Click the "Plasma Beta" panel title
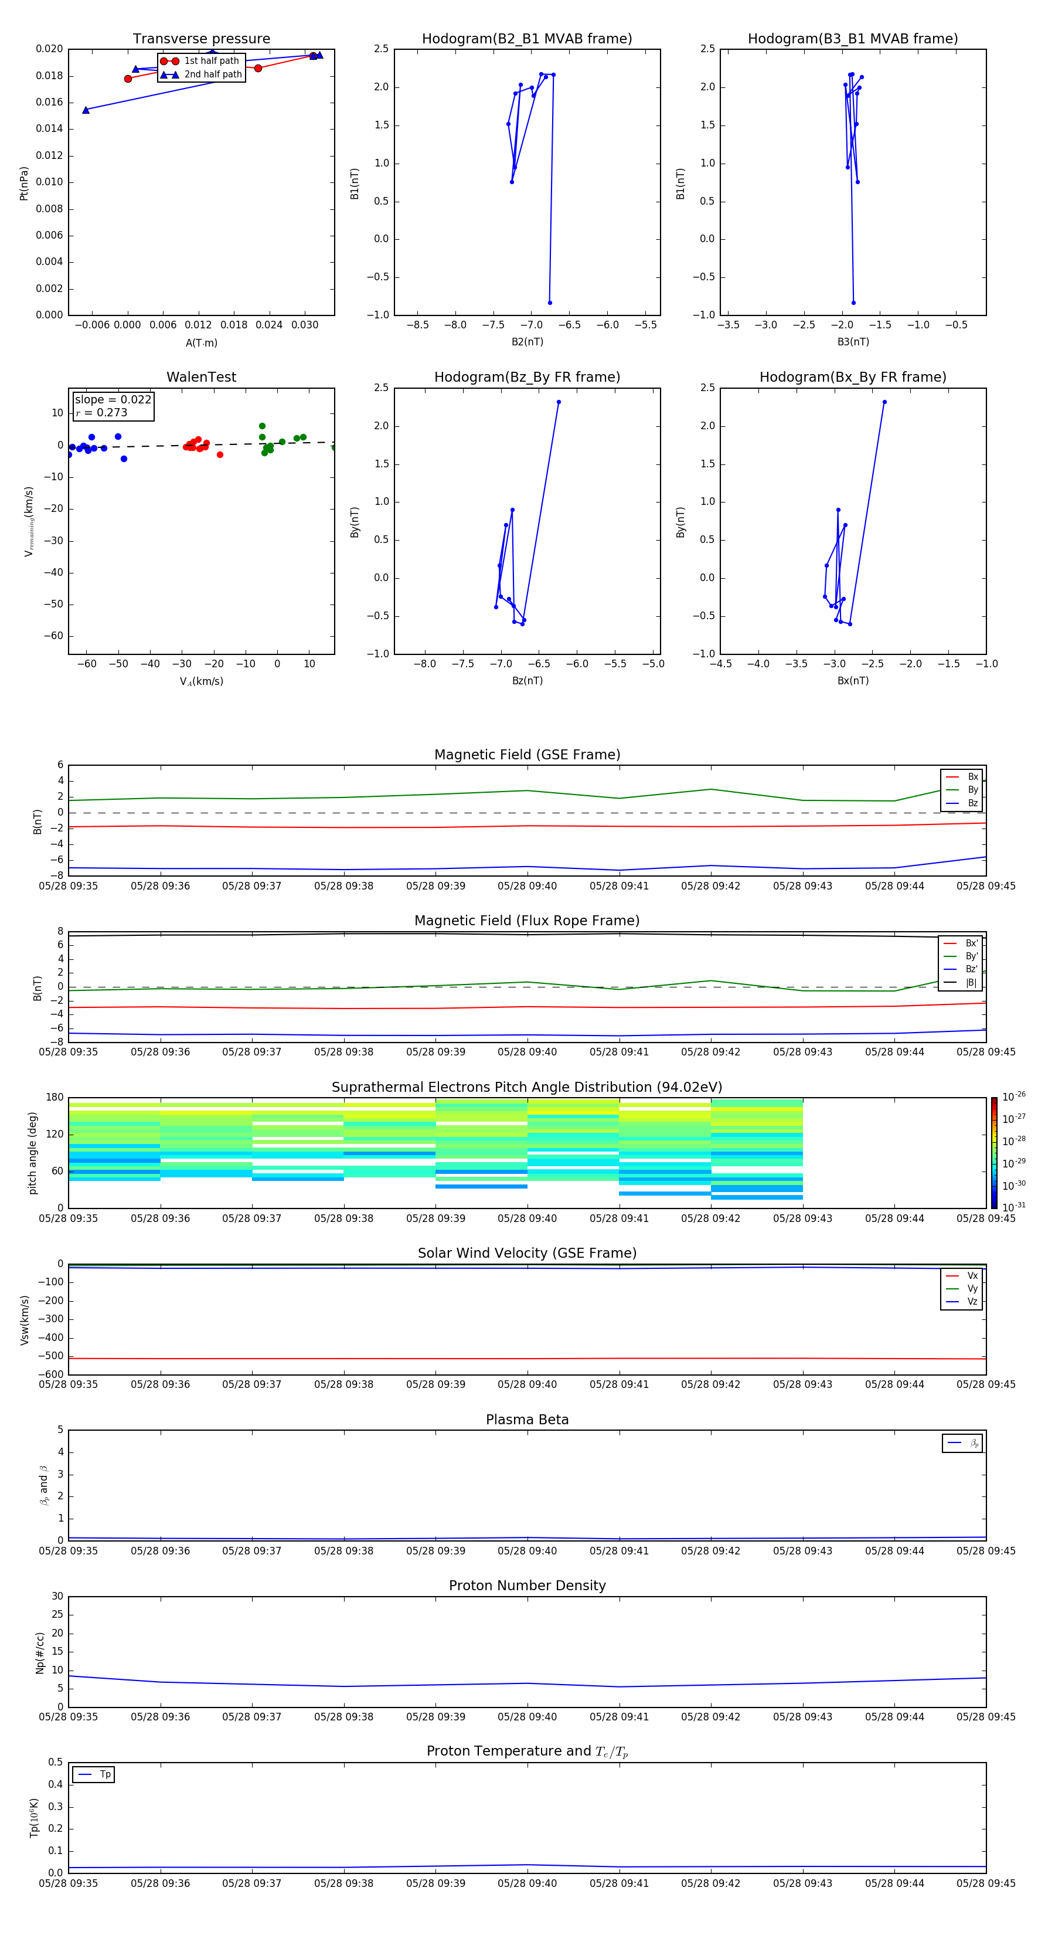 (527, 1420)
